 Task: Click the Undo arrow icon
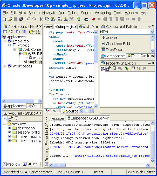[x=29, y=19]
